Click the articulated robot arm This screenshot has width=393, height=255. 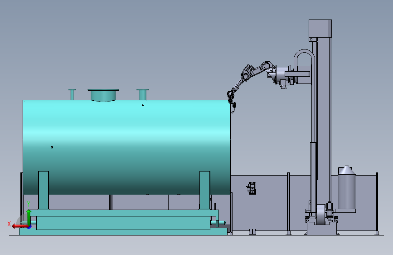pyautogui.click(x=252, y=78)
